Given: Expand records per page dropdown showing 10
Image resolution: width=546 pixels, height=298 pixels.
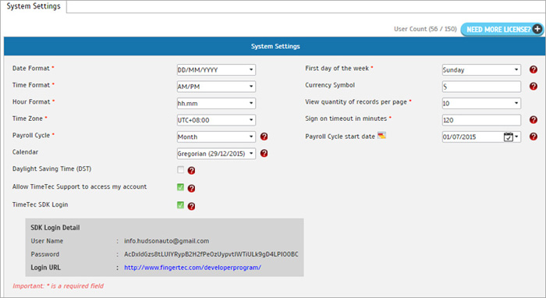Looking at the screenshot, I should 481,103.
